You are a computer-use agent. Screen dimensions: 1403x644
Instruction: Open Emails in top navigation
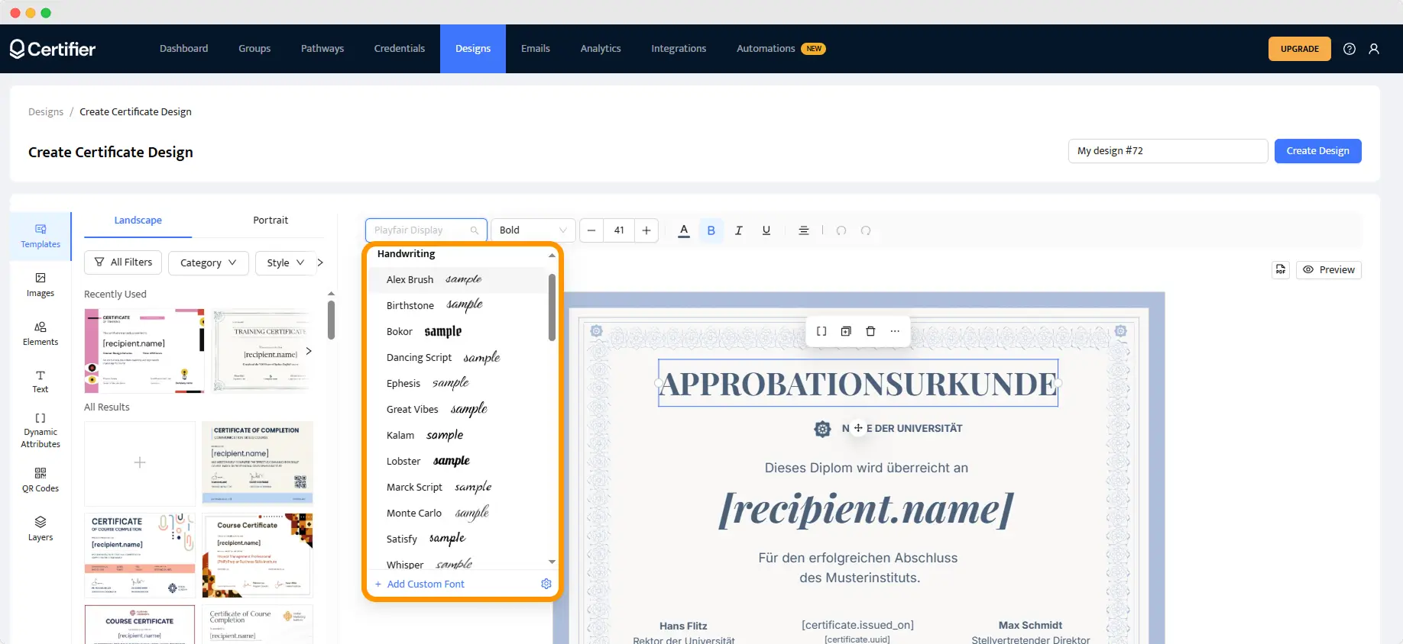click(x=536, y=49)
